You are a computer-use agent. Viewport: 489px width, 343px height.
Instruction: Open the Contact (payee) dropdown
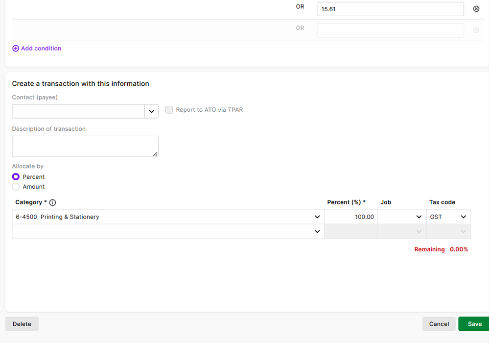(151, 111)
